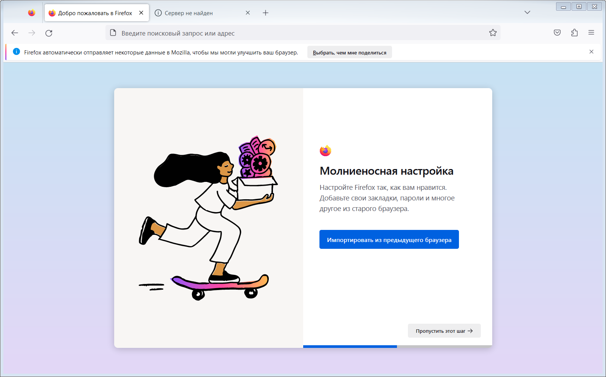The width and height of the screenshot is (606, 377).
Task: Close the 'Сервер не найден' tab
Action: coord(248,13)
